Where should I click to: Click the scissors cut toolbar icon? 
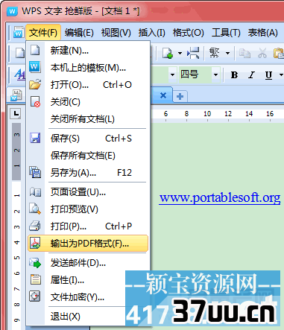tap(262, 53)
